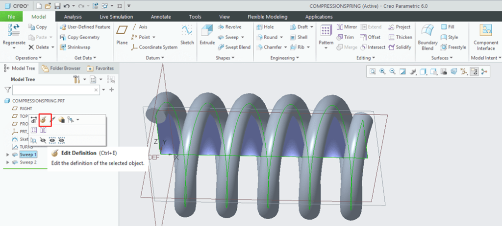Click the Boundary Blend surface tool

(427, 37)
